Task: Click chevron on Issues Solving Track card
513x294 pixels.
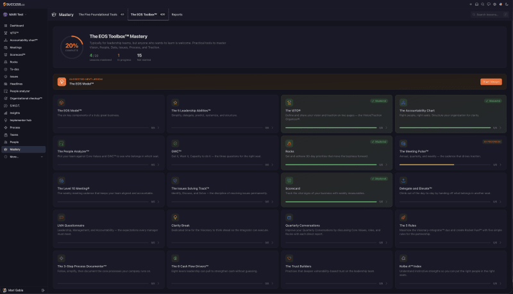Action: pyautogui.click(x=272, y=202)
